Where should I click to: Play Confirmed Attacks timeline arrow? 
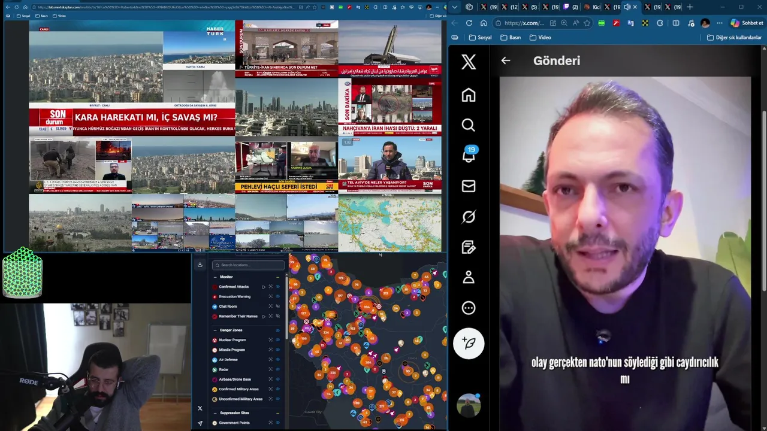coord(264,287)
